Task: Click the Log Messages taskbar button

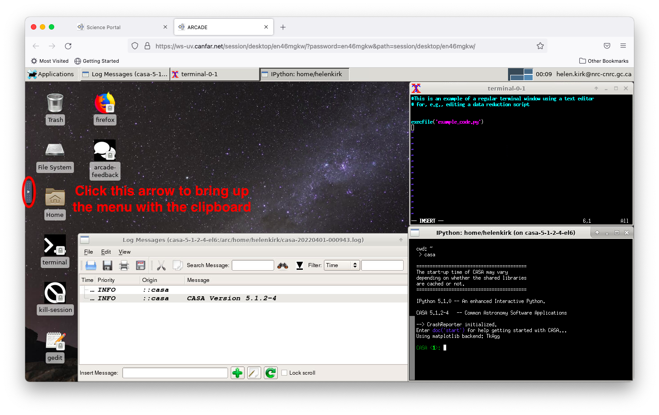Action: pyautogui.click(x=125, y=74)
